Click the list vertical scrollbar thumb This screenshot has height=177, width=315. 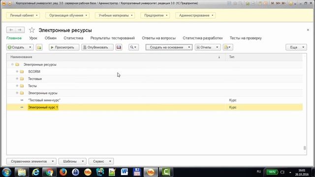305,148
